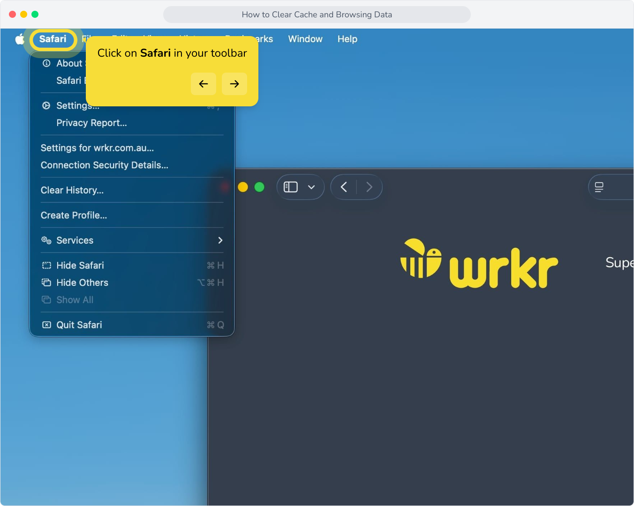Screen dimensions: 634x506
Task: Click the Hide Others icon
Action: click(46, 283)
